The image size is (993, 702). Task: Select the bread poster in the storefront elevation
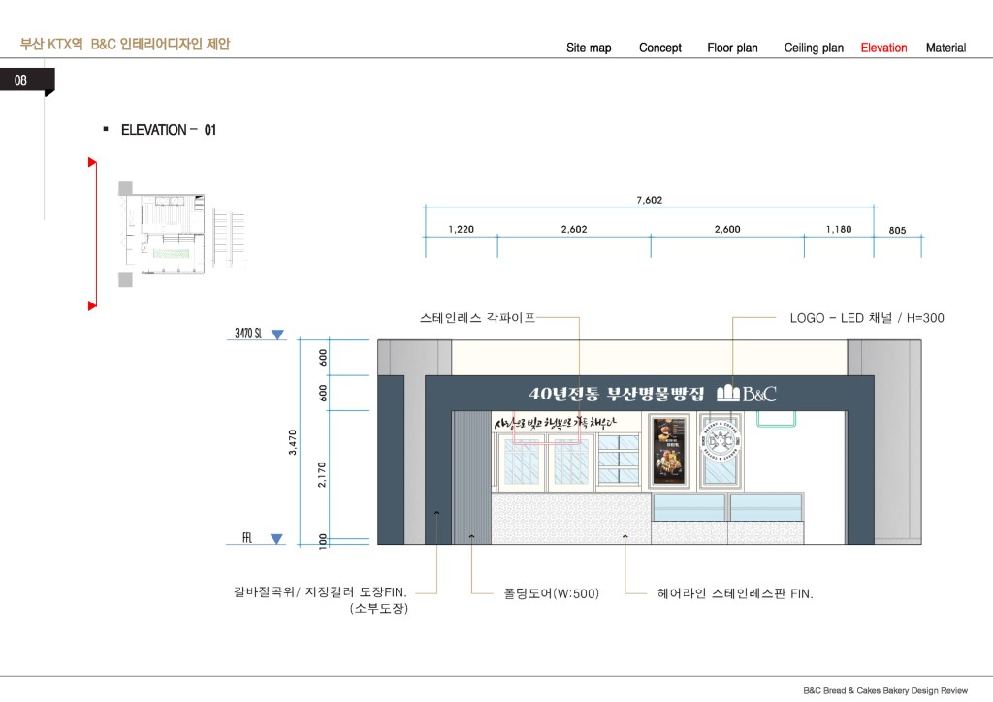(666, 451)
